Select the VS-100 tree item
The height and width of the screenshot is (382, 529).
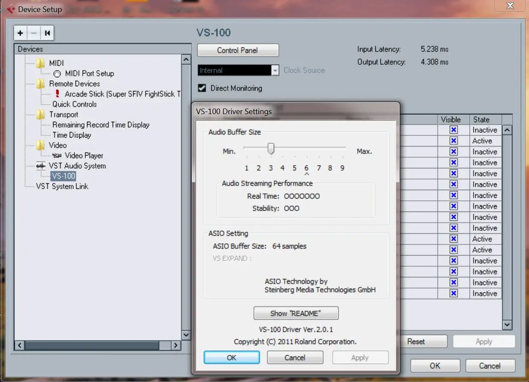coord(63,176)
